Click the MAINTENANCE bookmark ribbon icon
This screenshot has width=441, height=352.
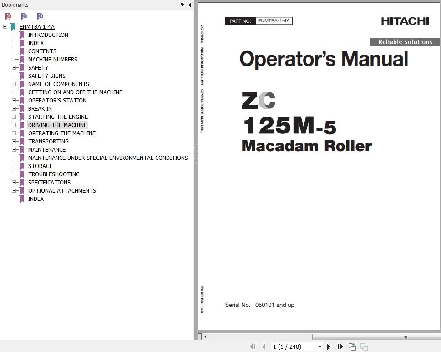tap(22, 149)
